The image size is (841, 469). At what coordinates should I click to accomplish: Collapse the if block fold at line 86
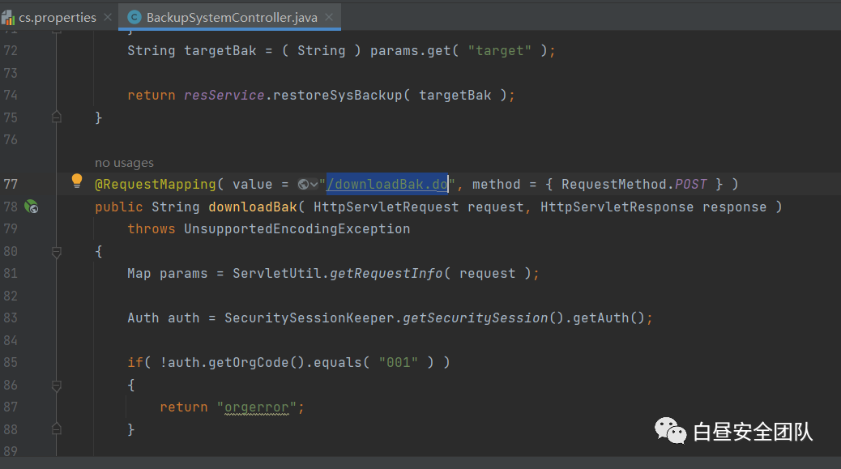(x=57, y=385)
